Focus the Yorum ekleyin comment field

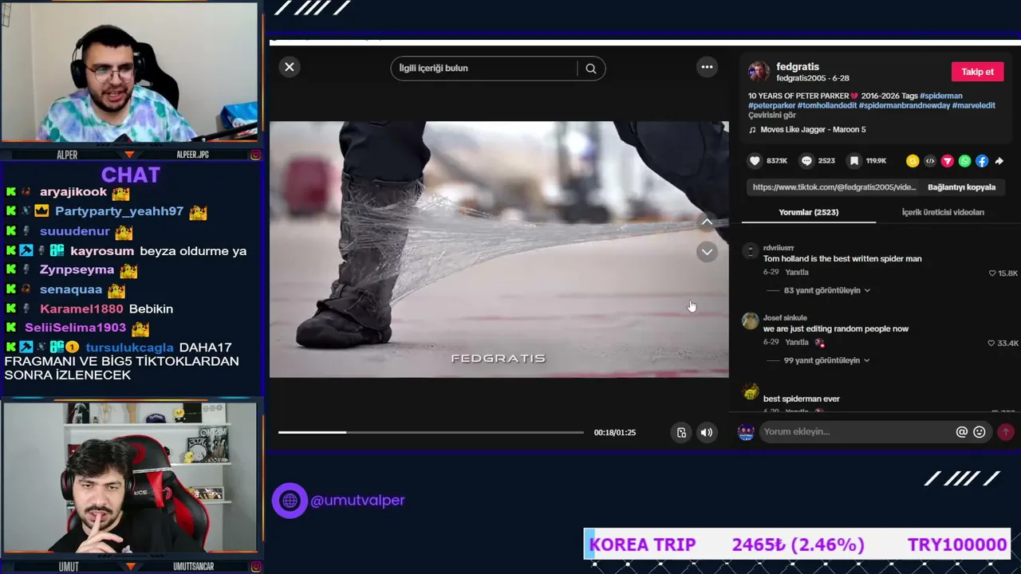856,432
